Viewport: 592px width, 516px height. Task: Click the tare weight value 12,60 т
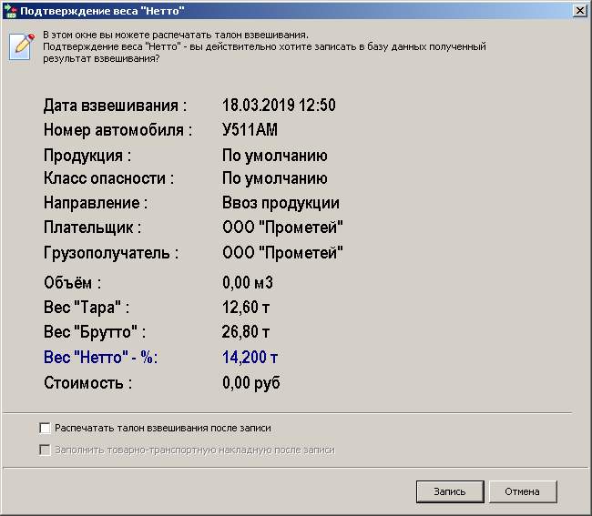coord(246,307)
